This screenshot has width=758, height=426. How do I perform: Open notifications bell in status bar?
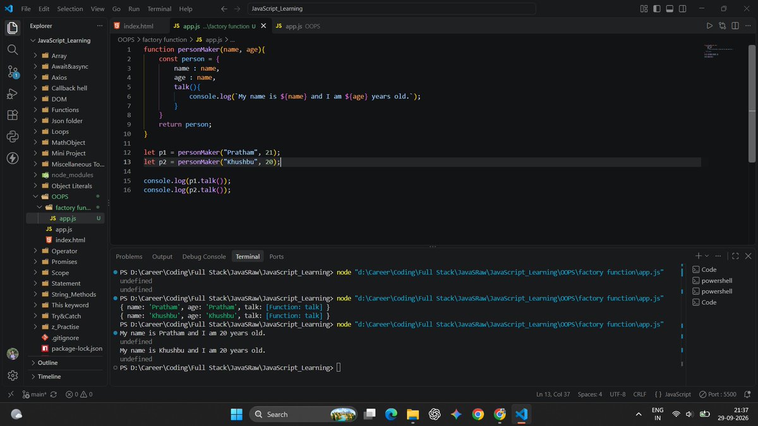[748, 394]
